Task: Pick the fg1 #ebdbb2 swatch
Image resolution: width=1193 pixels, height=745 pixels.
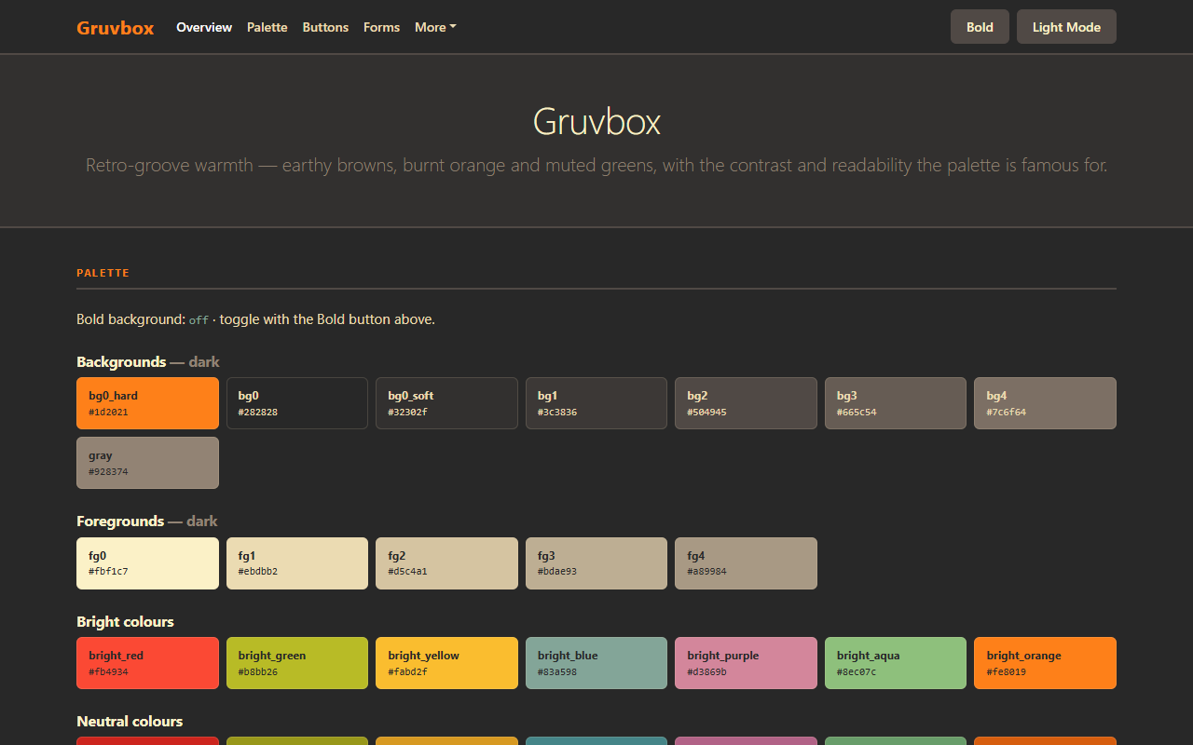Action: click(x=297, y=563)
